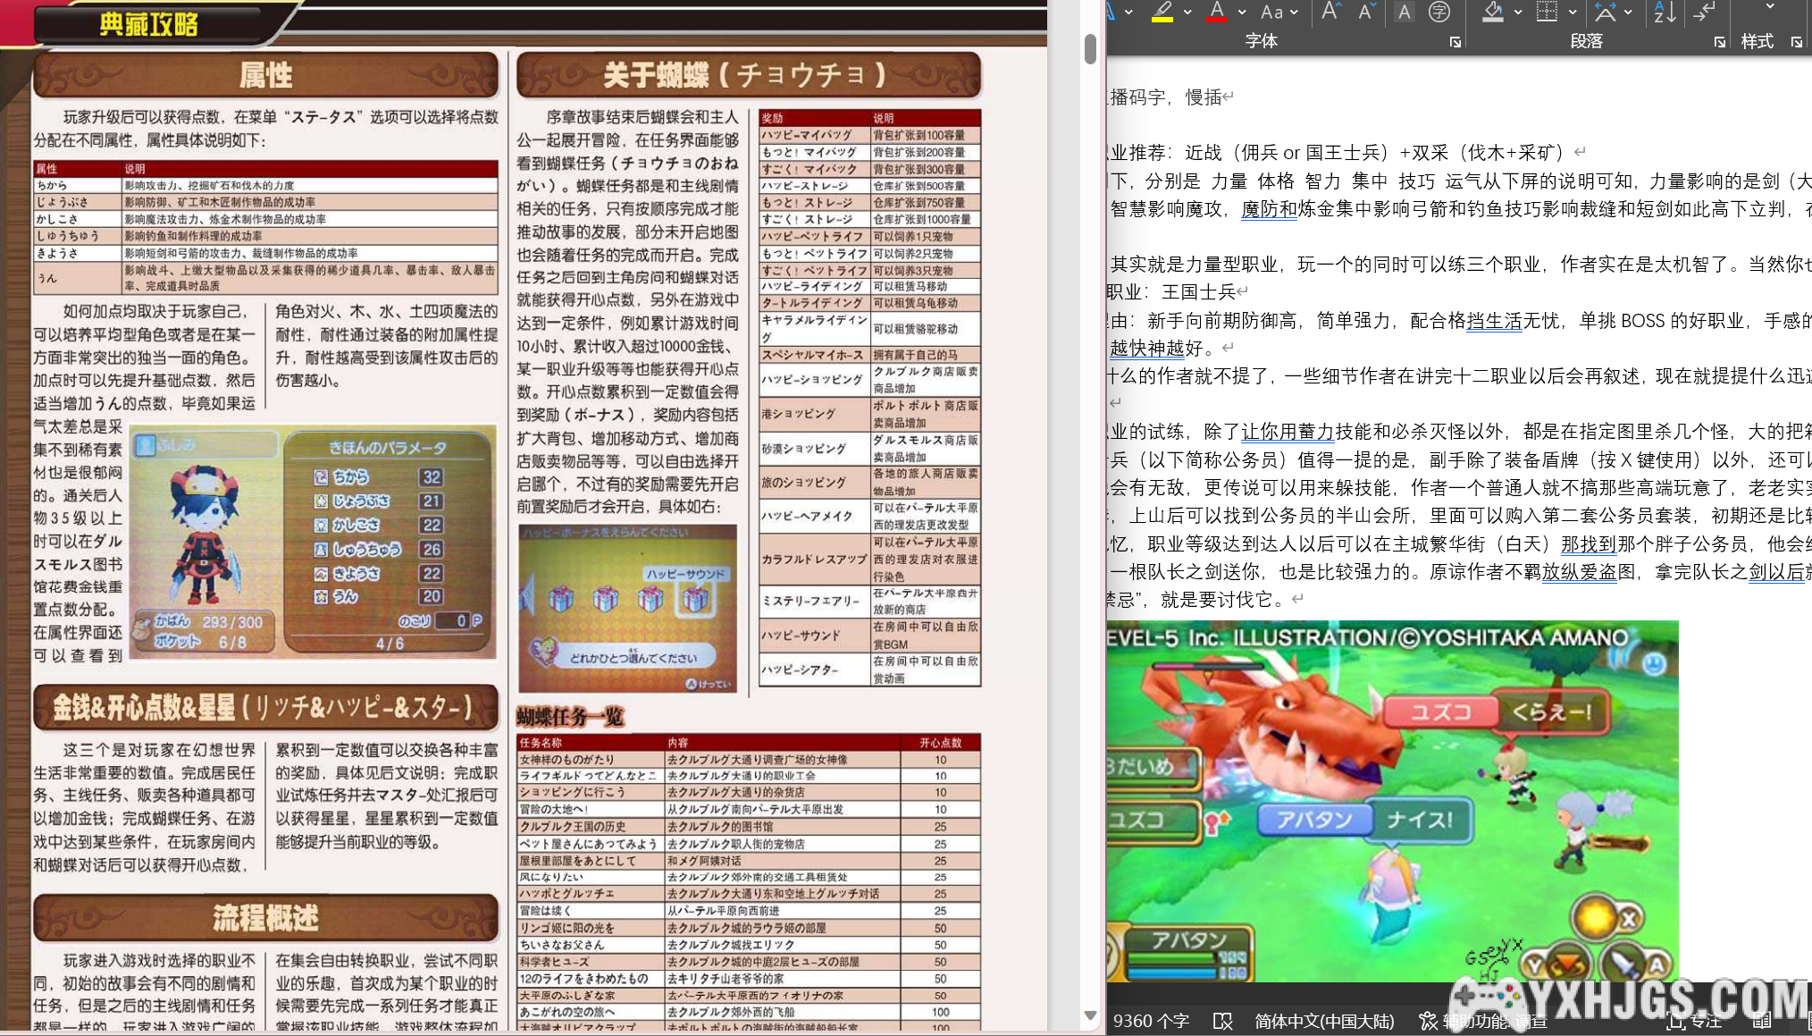
Task: Click the decrease font size icon
Action: pyautogui.click(x=1365, y=12)
